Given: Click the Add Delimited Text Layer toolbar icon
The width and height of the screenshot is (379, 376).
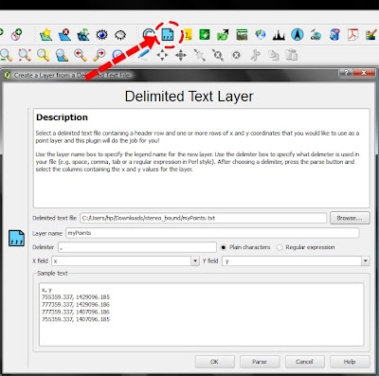Looking at the screenshot, I should tap(168, 34).
